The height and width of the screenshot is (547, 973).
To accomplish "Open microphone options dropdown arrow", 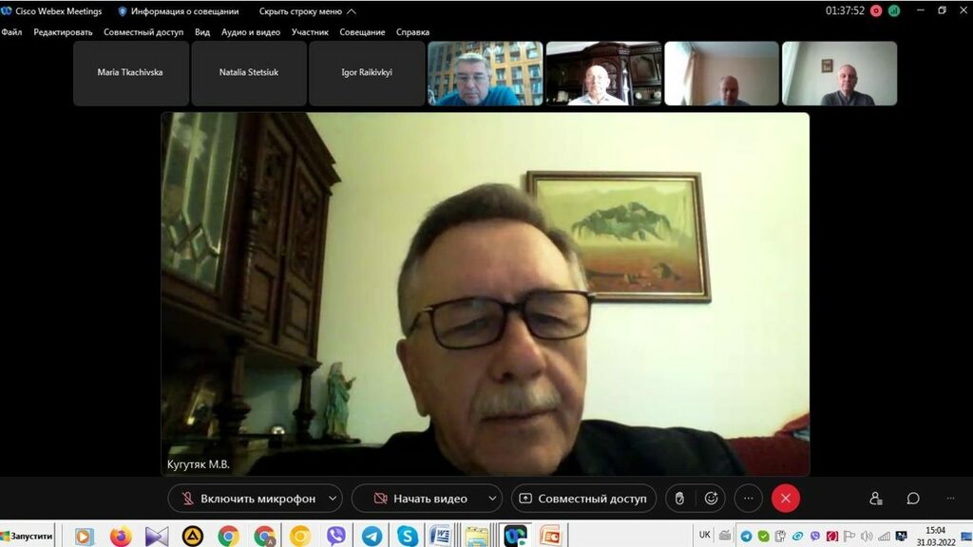I will tap(333, 499).
